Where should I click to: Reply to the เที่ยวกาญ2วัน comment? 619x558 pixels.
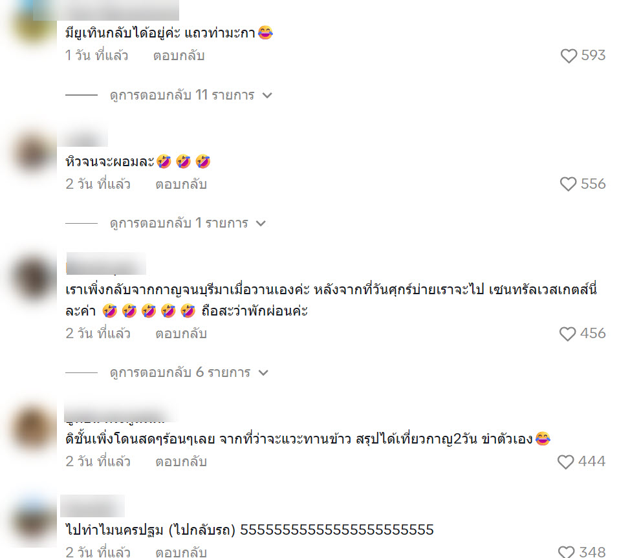tap(181, 462)
